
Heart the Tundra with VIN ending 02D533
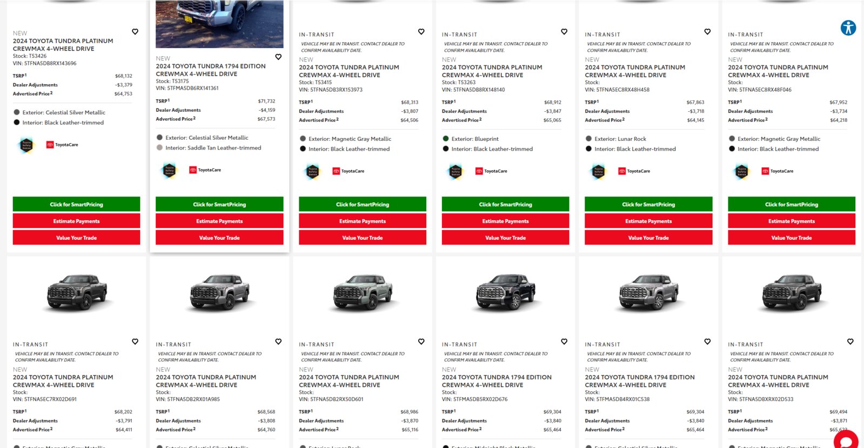tap(850, 342)
